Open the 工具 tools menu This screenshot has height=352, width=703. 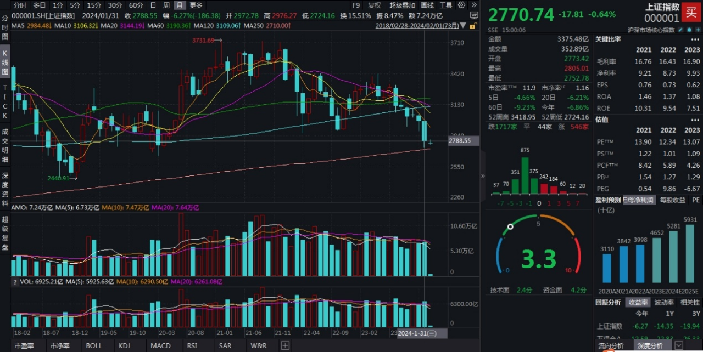[x=446, y=5]
